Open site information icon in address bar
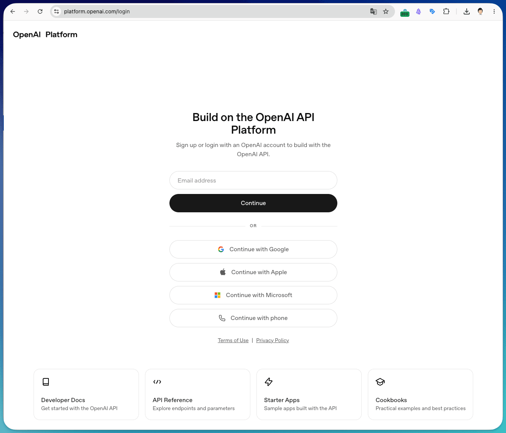The width and height of the screenshot is (506, 433). click(56, 11)
